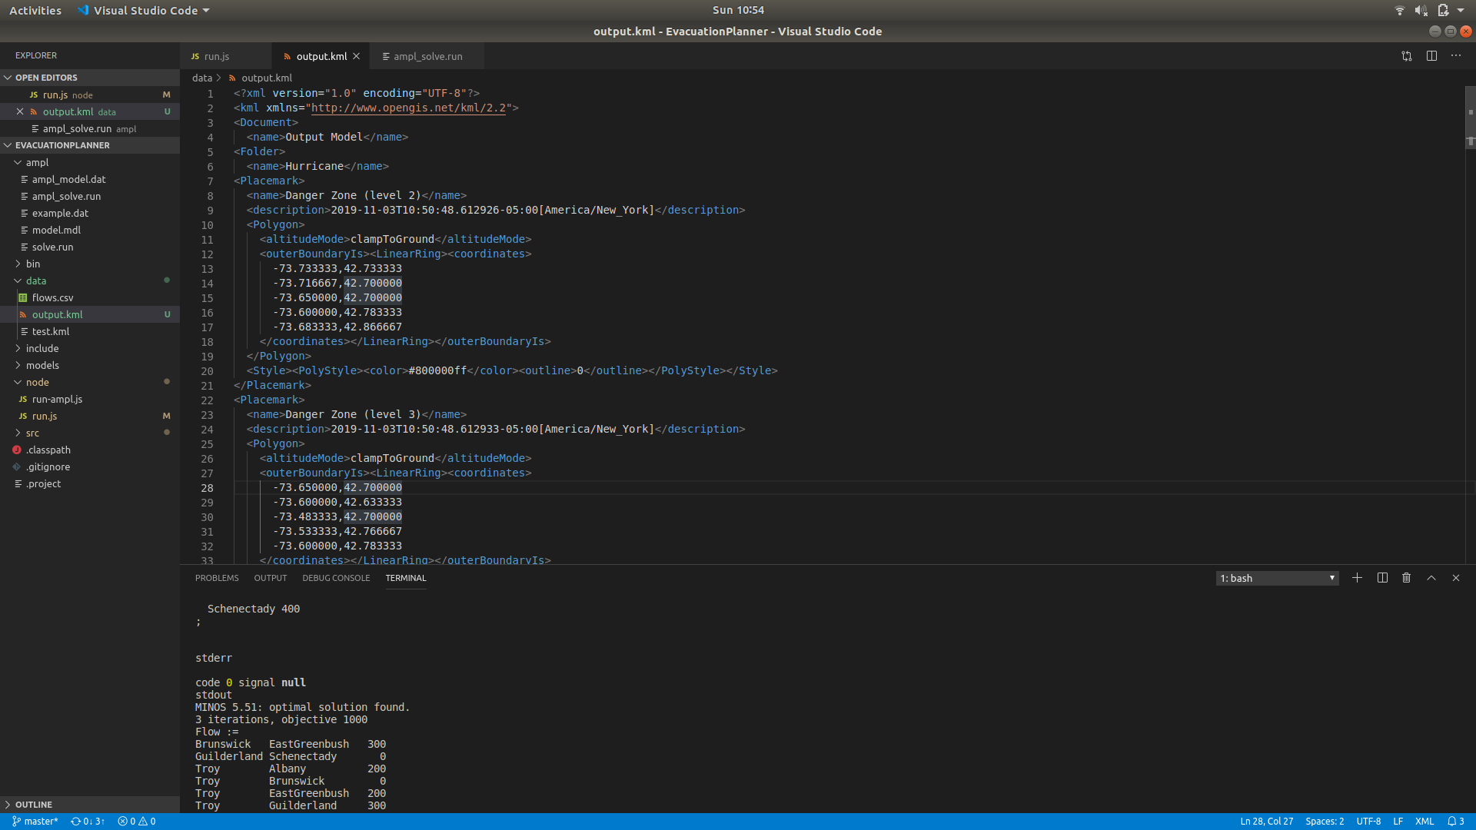The width and height of the screenshot is (1476, 830).
Task: Click the master branch indicator
Action: tap(35, 822)
